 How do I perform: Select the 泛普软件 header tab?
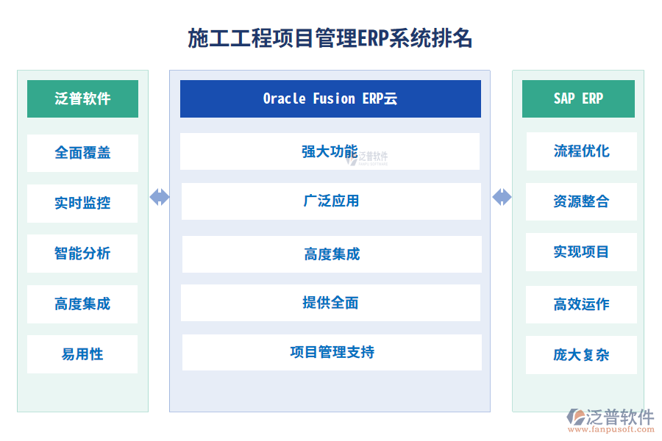(82, 98)
